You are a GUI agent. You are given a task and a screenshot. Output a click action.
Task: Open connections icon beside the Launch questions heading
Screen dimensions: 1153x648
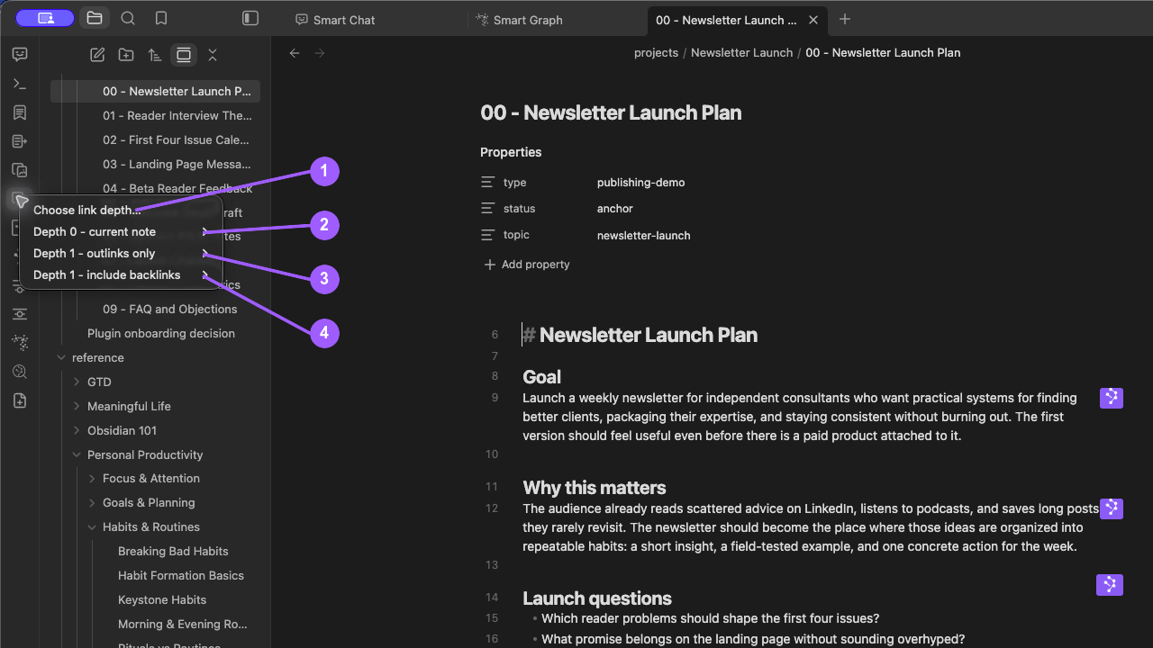tap(1110, 585)
